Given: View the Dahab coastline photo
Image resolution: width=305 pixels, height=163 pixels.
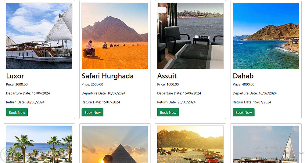Looking at the screenshot, I should pyautogui.click(x=266, y=36).
